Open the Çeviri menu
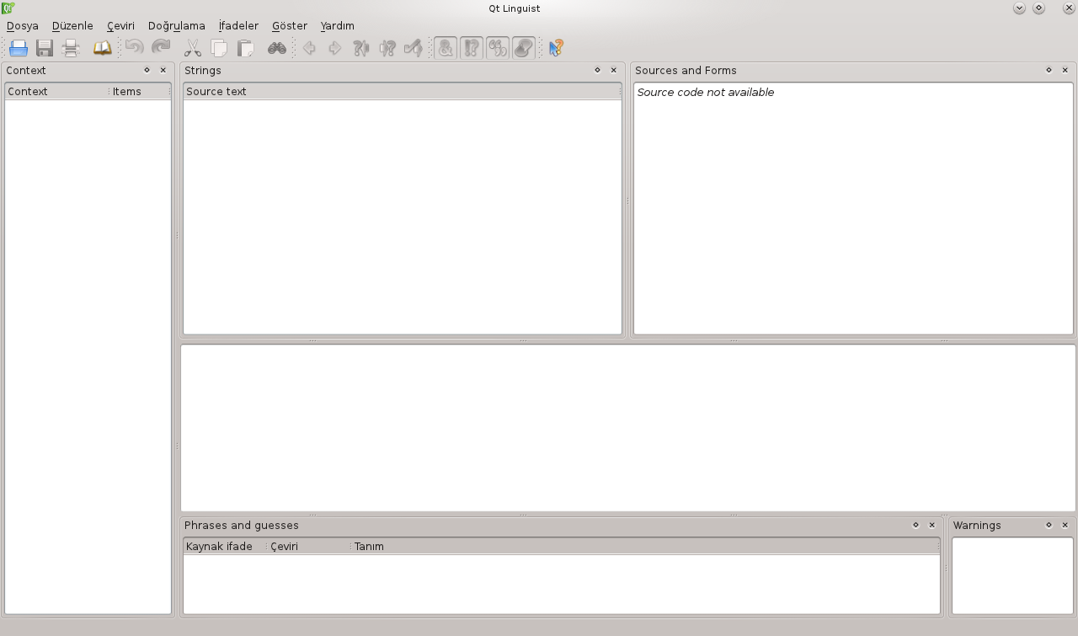The image size is (1078, 636). pyautogui.click(x=121, y=26)
